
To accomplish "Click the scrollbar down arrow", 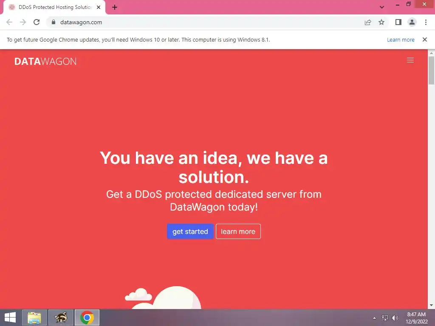I will (431, 305).
